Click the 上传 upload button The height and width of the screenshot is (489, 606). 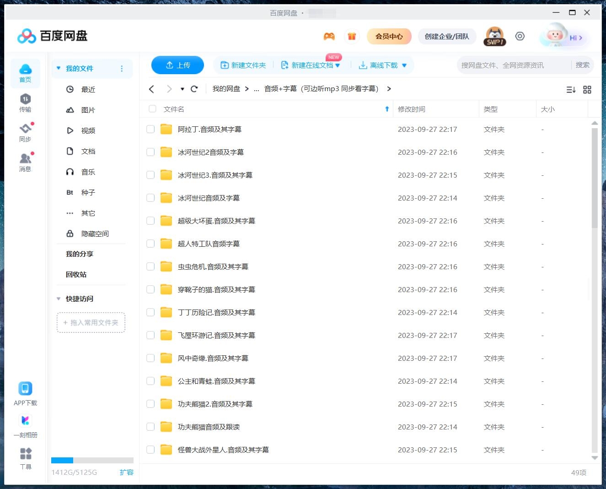(177, 65)
